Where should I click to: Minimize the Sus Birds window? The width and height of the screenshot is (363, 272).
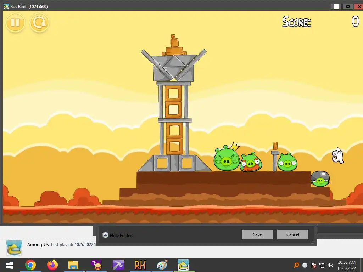(336, 6)
